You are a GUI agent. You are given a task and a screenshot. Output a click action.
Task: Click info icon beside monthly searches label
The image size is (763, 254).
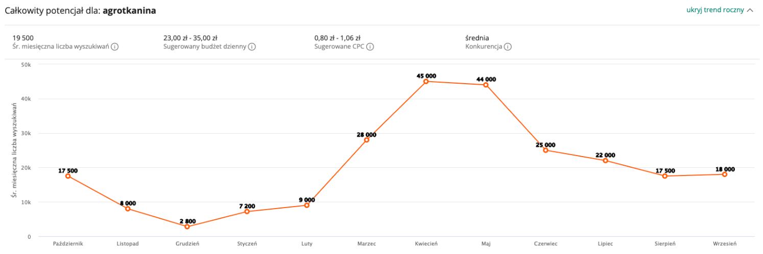pos(115,47)
